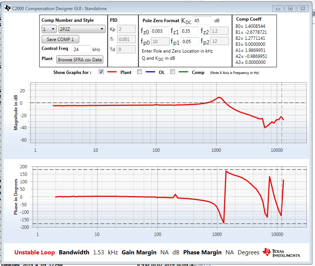This screenshot has height=266, width=315.
Task: Click the KDC gain input field
Action: [202, 20]
